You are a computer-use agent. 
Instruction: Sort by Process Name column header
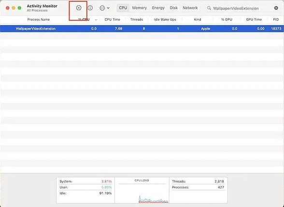click(x=39, y=19)
